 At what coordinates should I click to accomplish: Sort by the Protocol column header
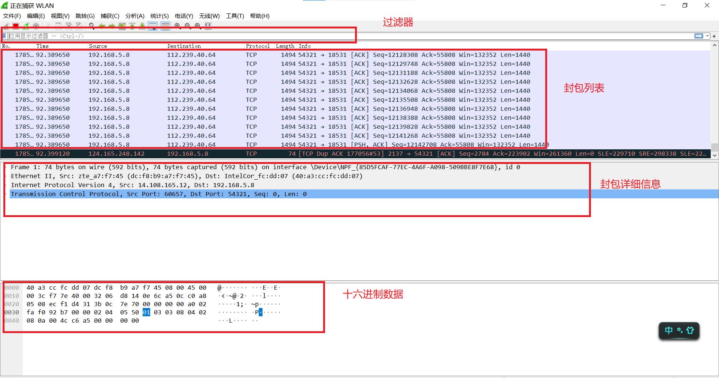[x=260, y=46]
